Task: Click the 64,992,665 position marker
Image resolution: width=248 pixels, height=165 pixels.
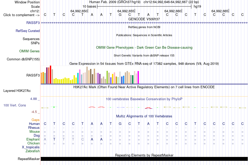Action: (220, 11)
